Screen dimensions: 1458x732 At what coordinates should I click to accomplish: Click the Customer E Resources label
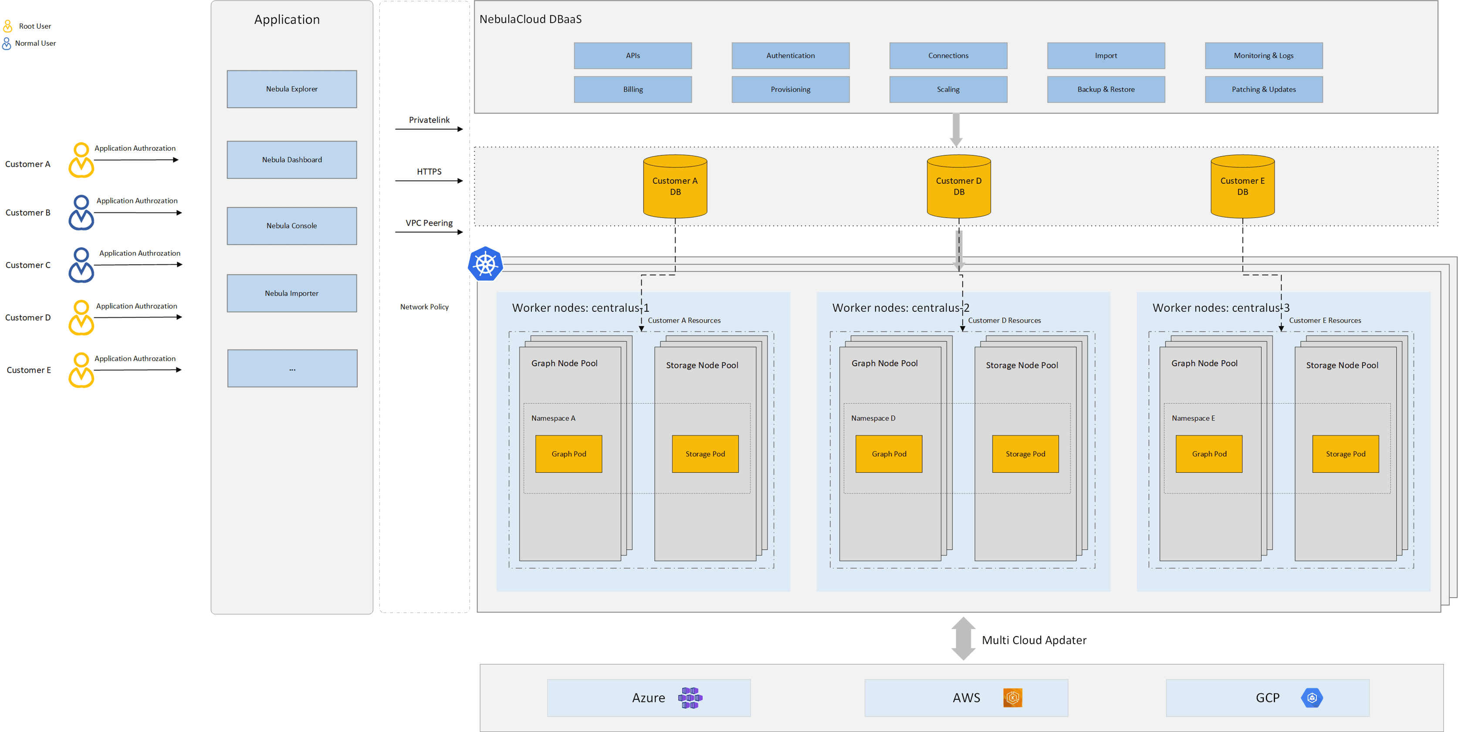(1325, 321)
